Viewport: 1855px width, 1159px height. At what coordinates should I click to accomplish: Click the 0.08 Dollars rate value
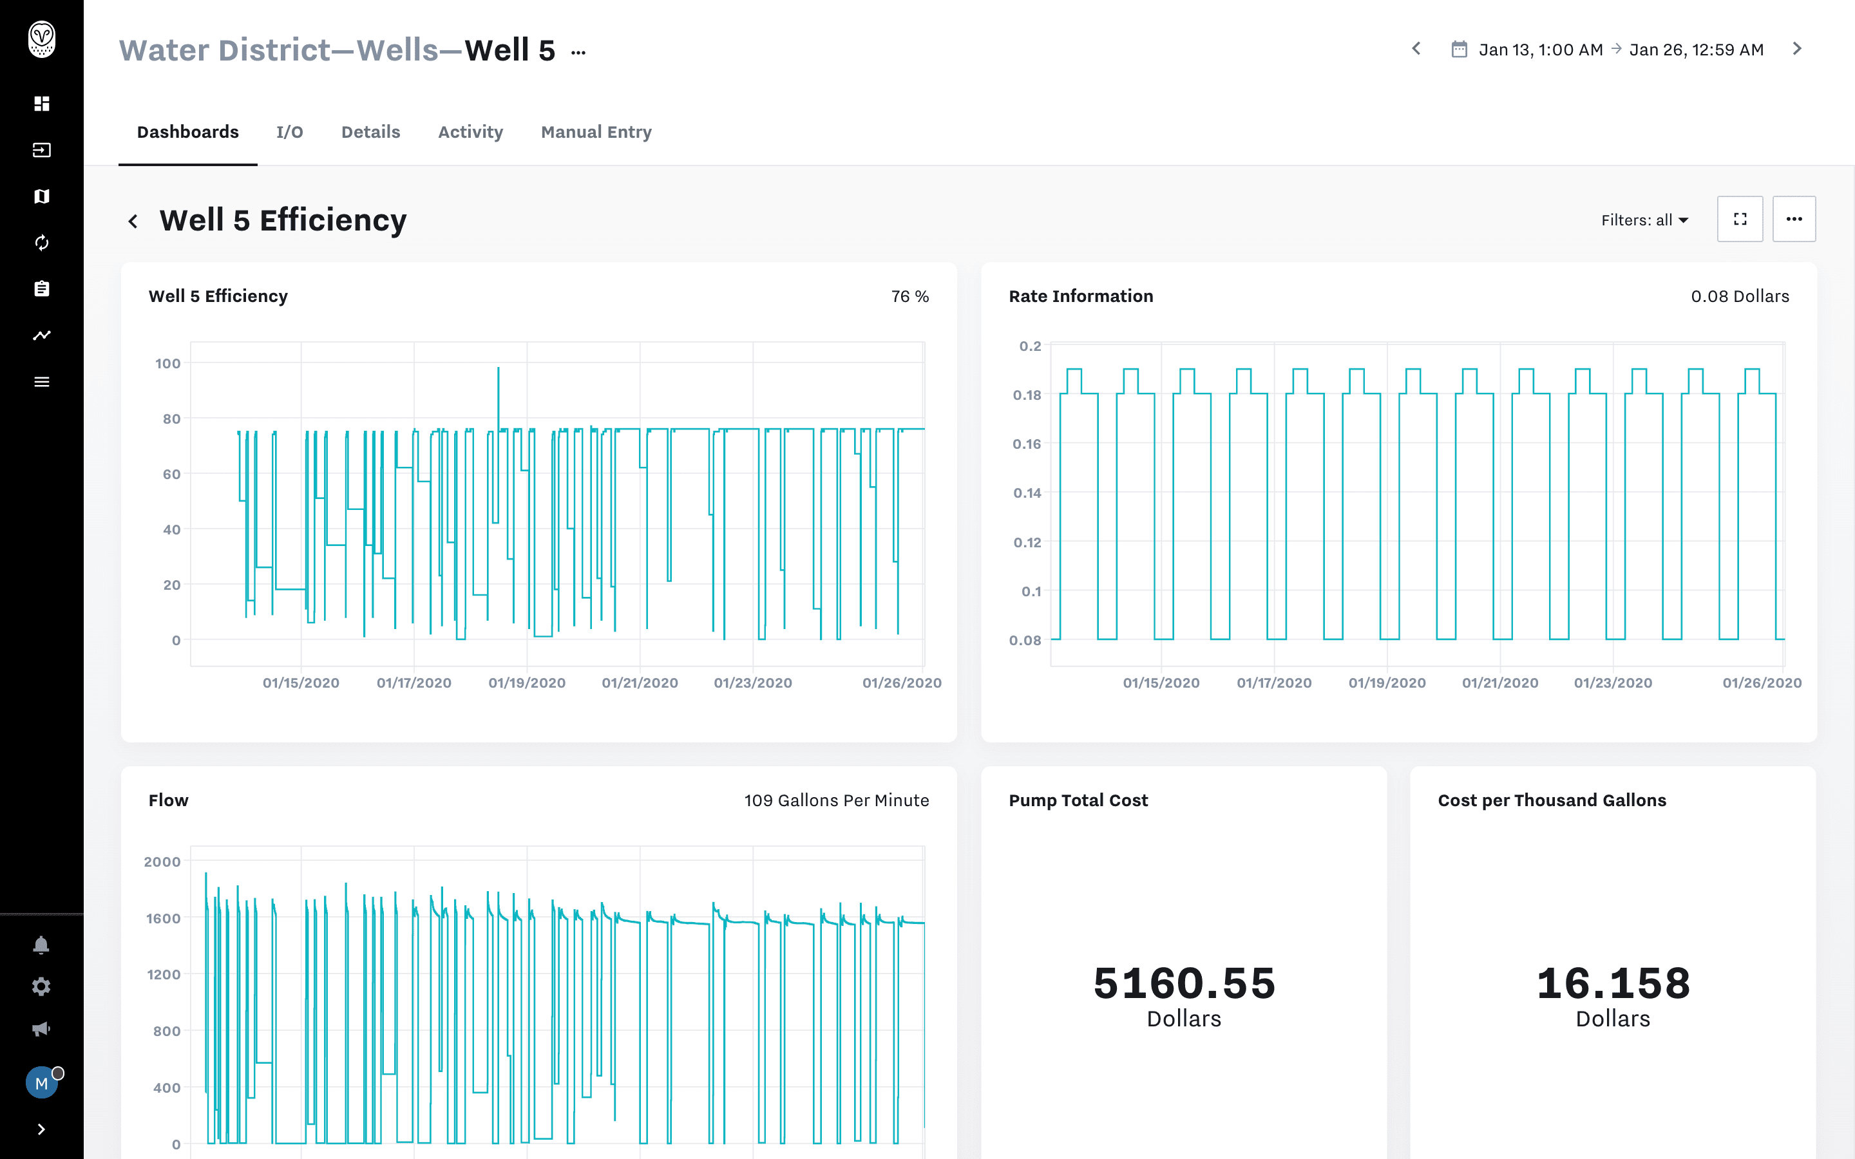pyautogui.click(x=1740, y=297)
